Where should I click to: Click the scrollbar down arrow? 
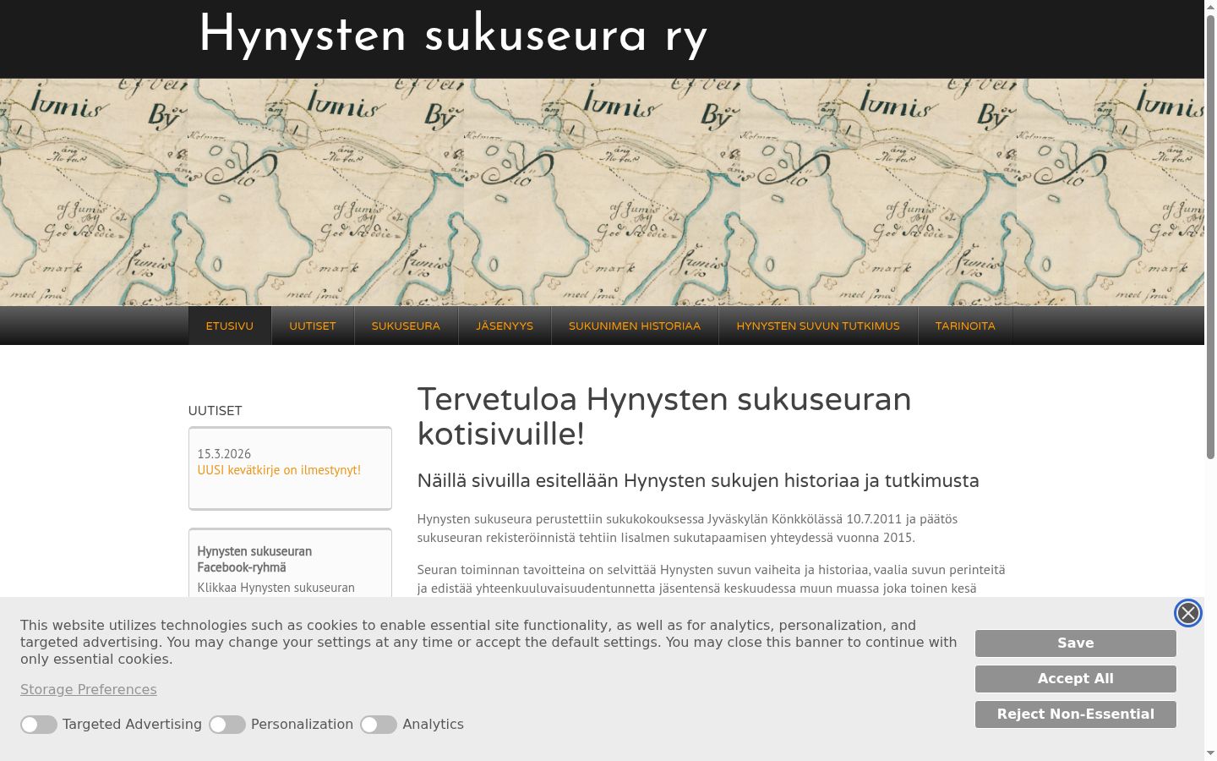click(x=1210, y=753)
